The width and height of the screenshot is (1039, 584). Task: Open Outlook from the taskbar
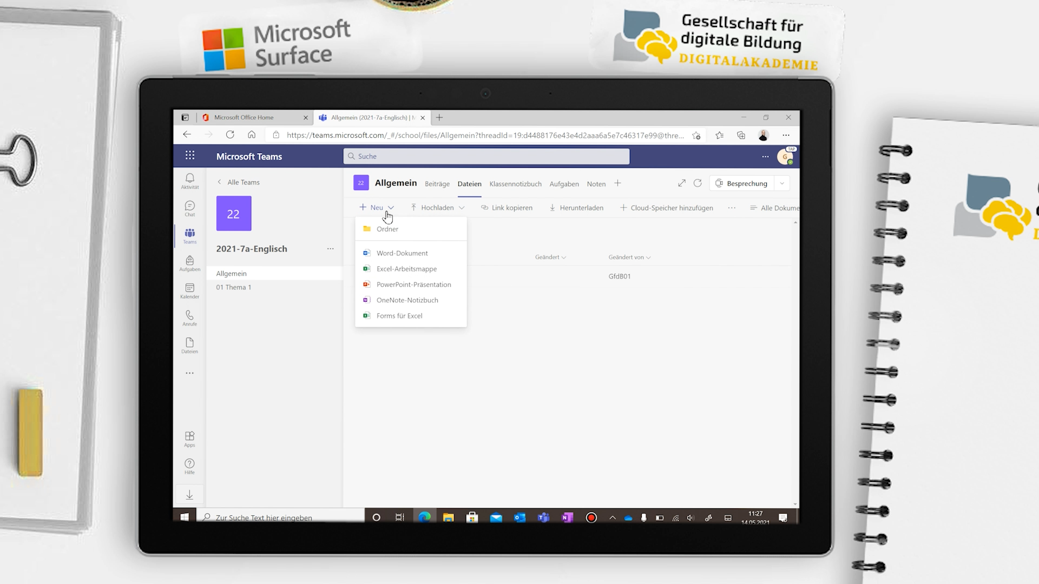coord(520,517)
